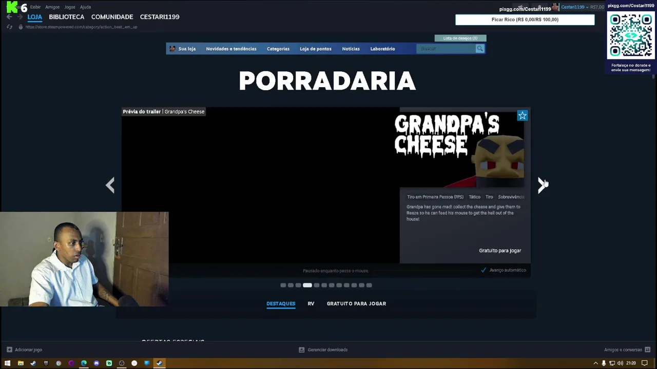Screen dimensions: 657x369
Task: Open the Windows Start menu
Action: tap(8, 363)
